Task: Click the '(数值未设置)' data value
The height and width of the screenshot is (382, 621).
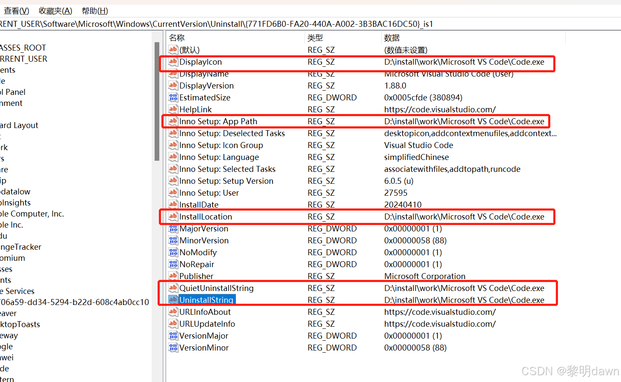Action: [x=406, y=50]
